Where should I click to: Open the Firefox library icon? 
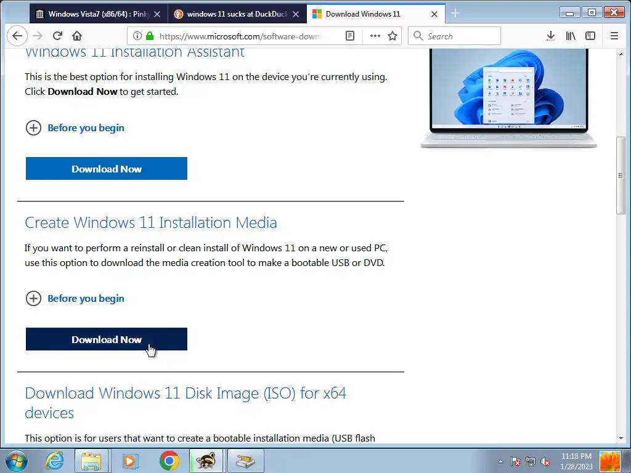(571, 36)
